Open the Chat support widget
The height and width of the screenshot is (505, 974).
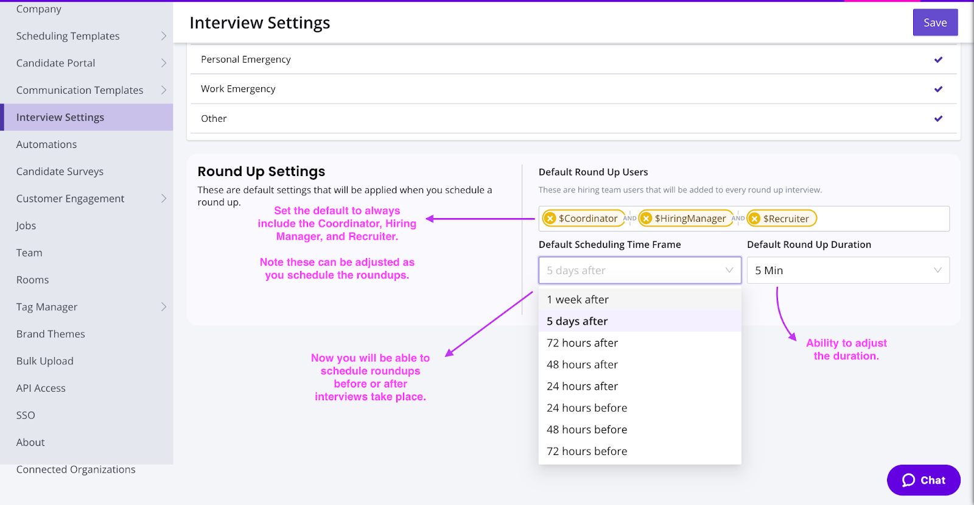pyautogui.click(x=923, y=480)
